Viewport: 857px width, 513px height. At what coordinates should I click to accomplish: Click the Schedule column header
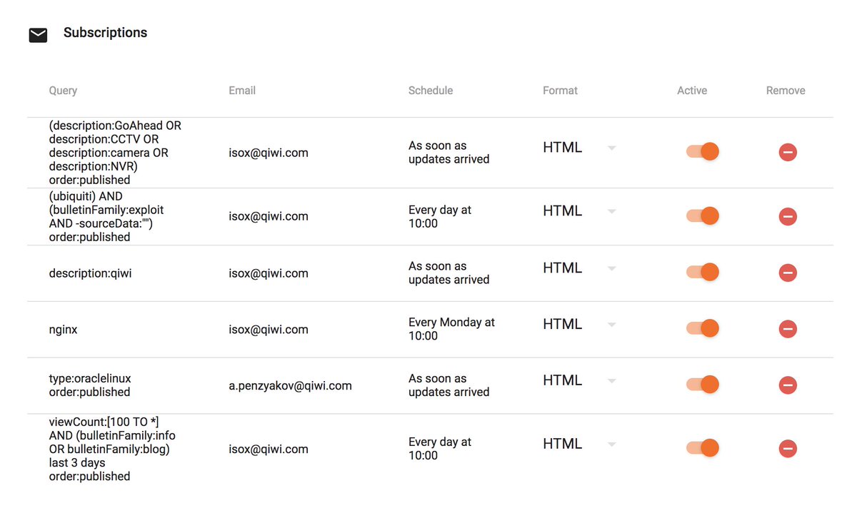click(431, 91)
